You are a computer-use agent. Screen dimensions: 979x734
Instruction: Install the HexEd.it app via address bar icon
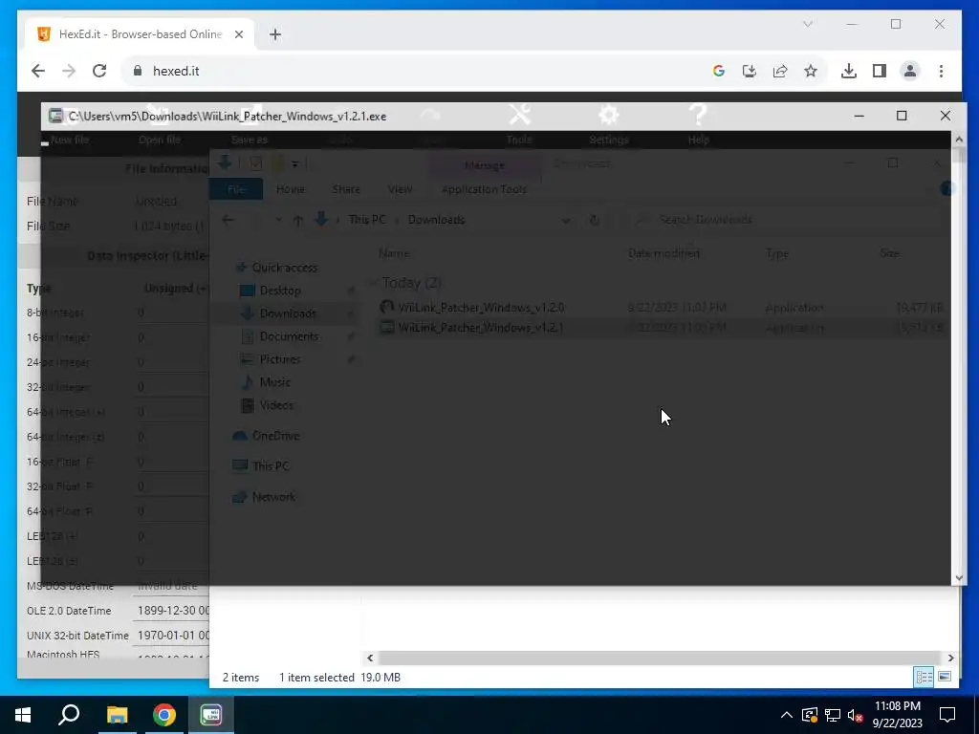750,71
